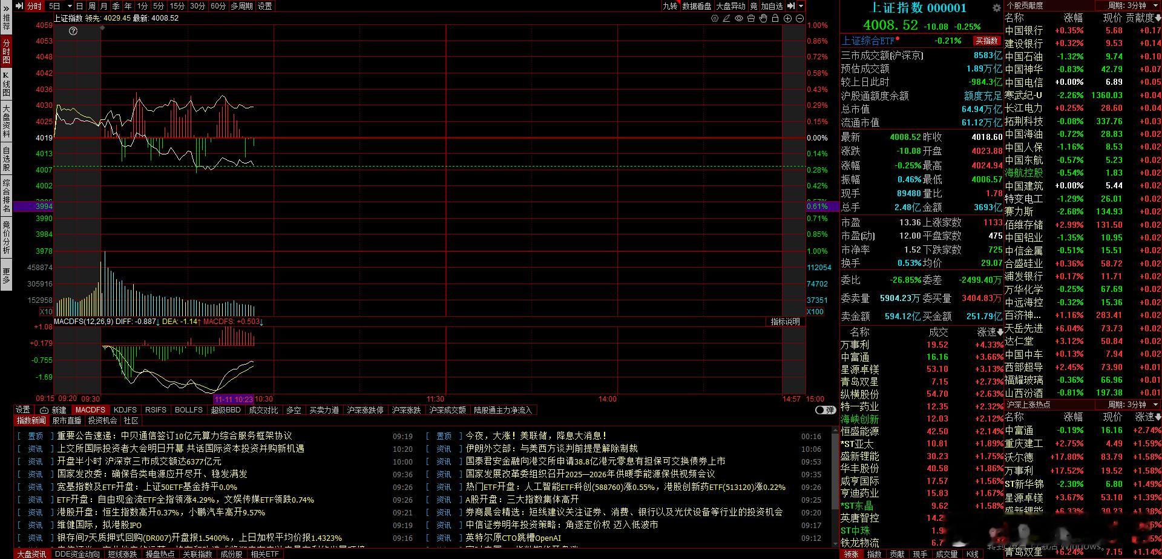Open the 指标说明 button

click(785, 322)
